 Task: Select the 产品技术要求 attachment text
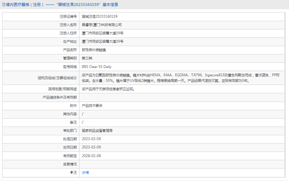pyautogui.click(x=92, y=106)
